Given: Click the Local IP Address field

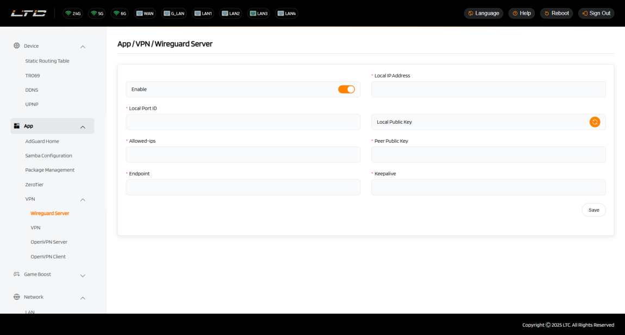Looking at the screenshot, I should [488, 90].
